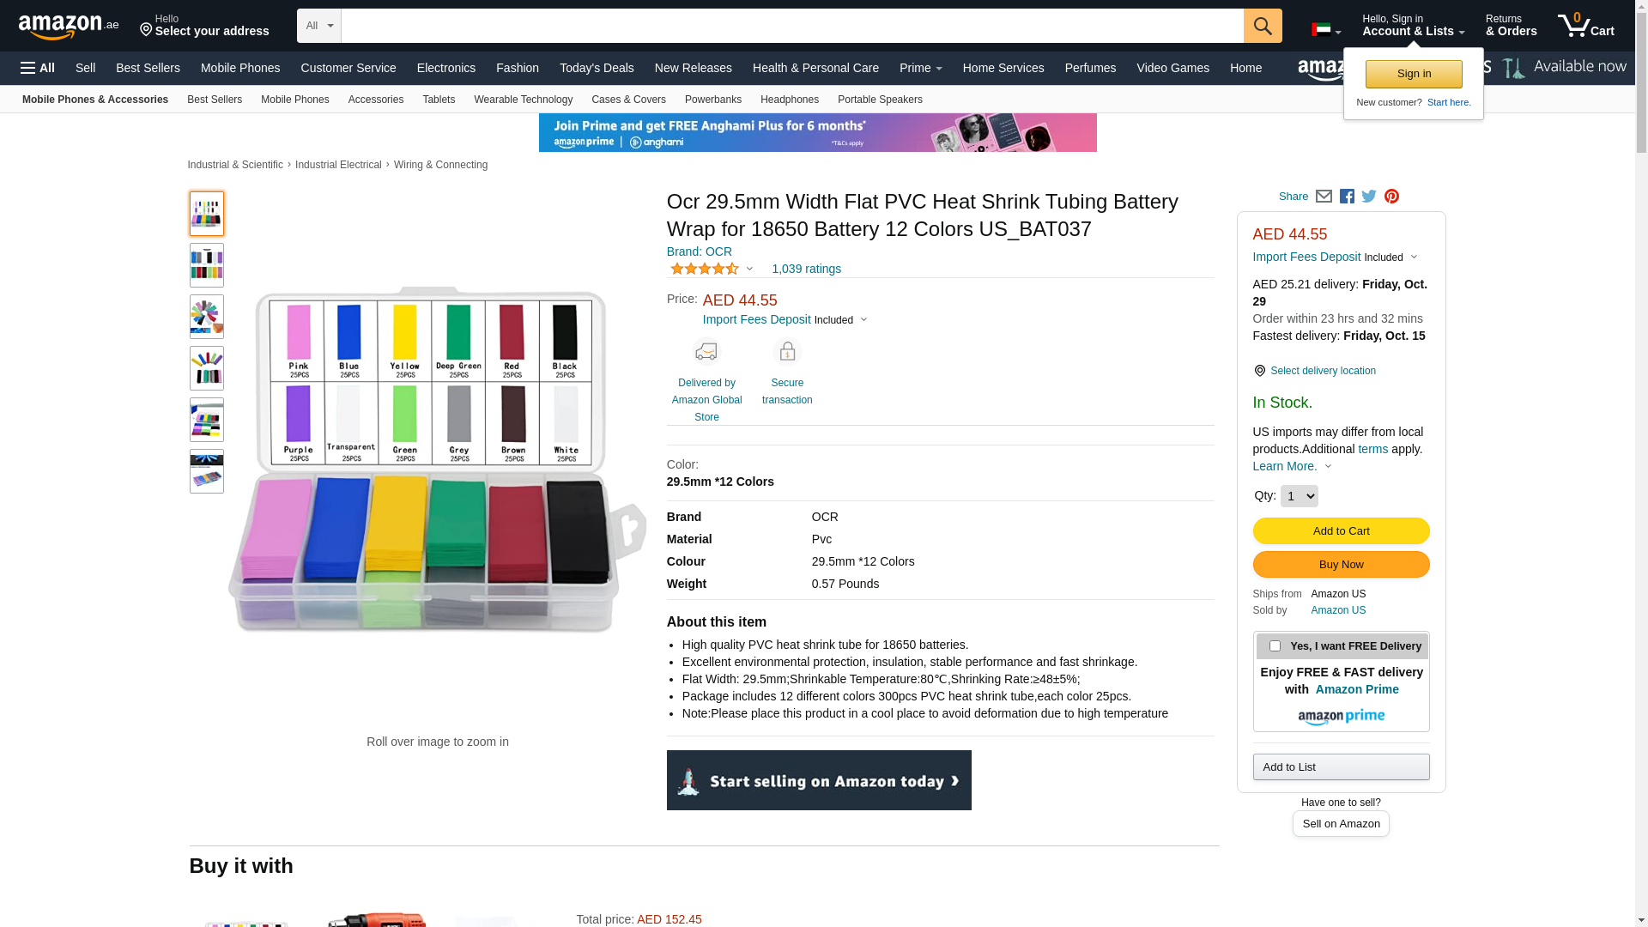This screenshot has width=1648, height=927.
Task: Open the All hamburger menu
Action: pyautogui.click(x=38, y=68)
